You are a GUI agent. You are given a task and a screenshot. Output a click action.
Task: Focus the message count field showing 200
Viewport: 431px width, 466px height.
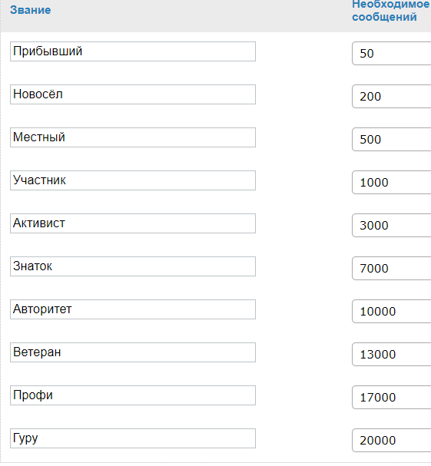[392, 96]
